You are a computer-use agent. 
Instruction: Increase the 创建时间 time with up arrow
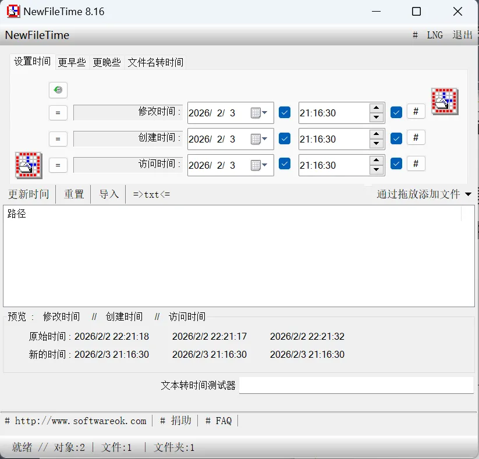tap(377, 134)
